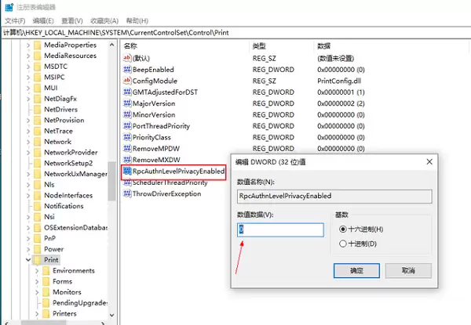471x325 pixels.
Task: Select the 十进制 (decimal) radio button
Action: [342, 244]
